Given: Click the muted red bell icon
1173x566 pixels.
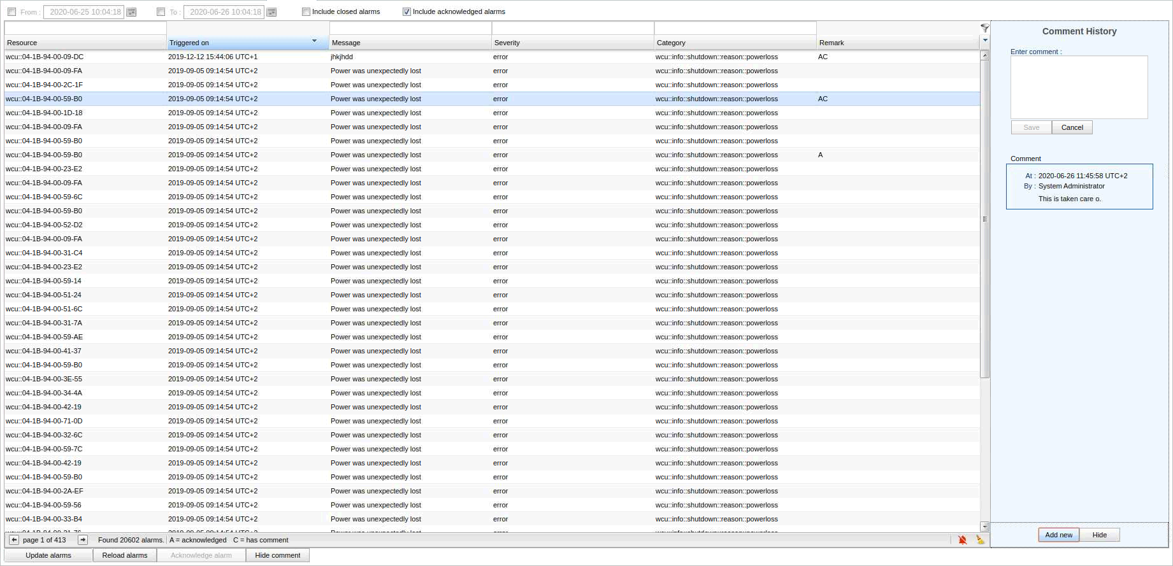Looking at the screenshot, I should (x=962, y=540).
